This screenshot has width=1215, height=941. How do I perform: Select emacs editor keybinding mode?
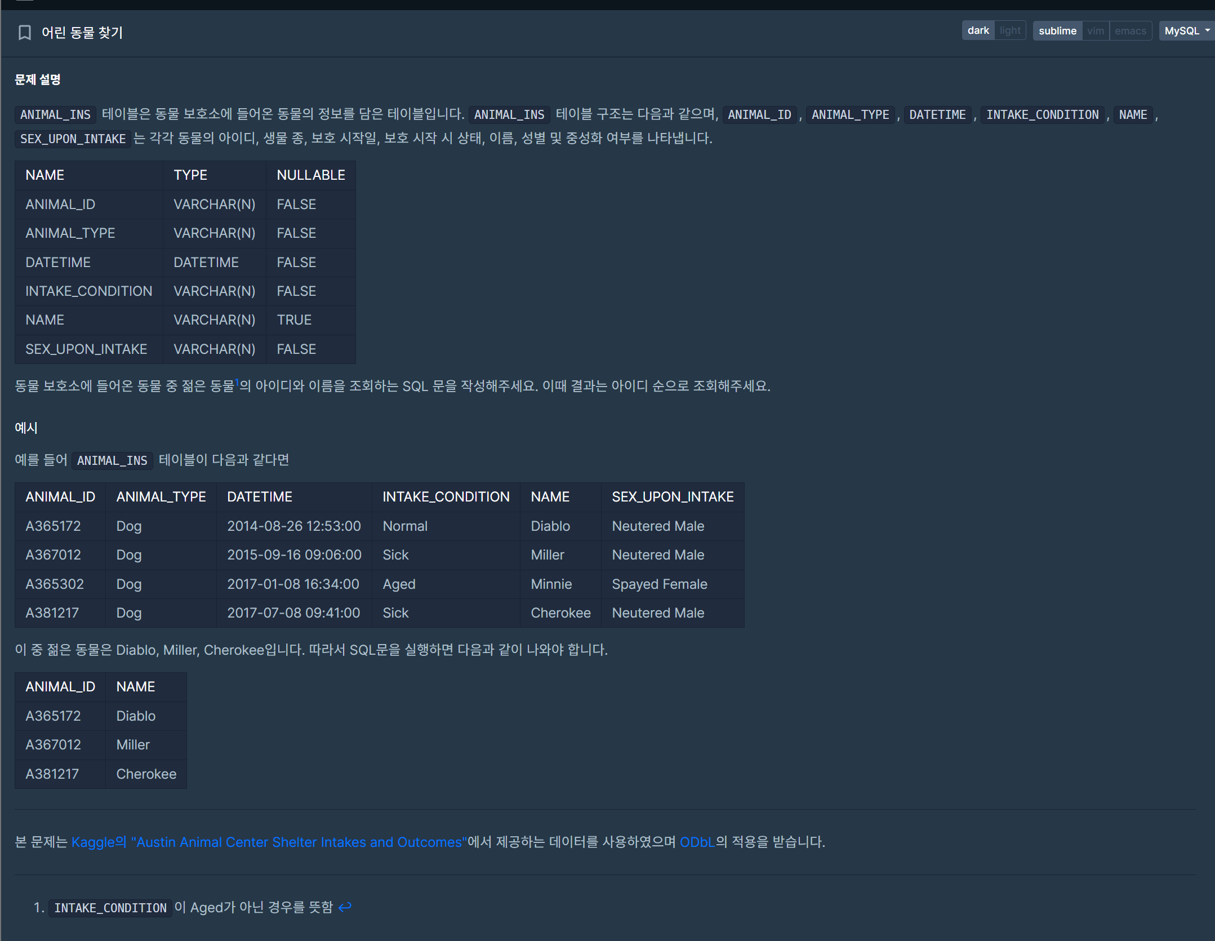point(1130,31)
